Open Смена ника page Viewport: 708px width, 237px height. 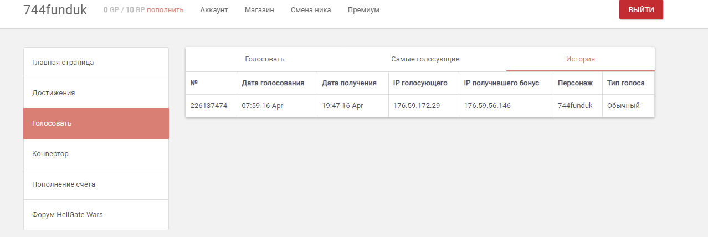(x=311, y=10)
